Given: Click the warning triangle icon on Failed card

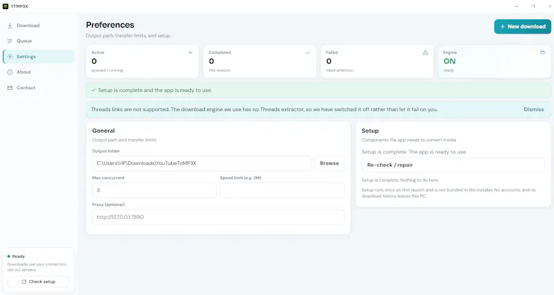Looking at the screenshot, I should tap(425, 53).
